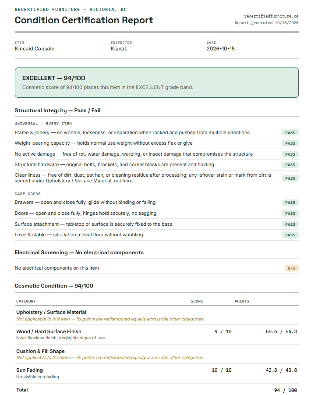Image resolution: width=325 pixels, height=395 pixels.
Task: Click the PASS badge for Surface attachment
Action: pyautogui.click(x=290, y=224)
